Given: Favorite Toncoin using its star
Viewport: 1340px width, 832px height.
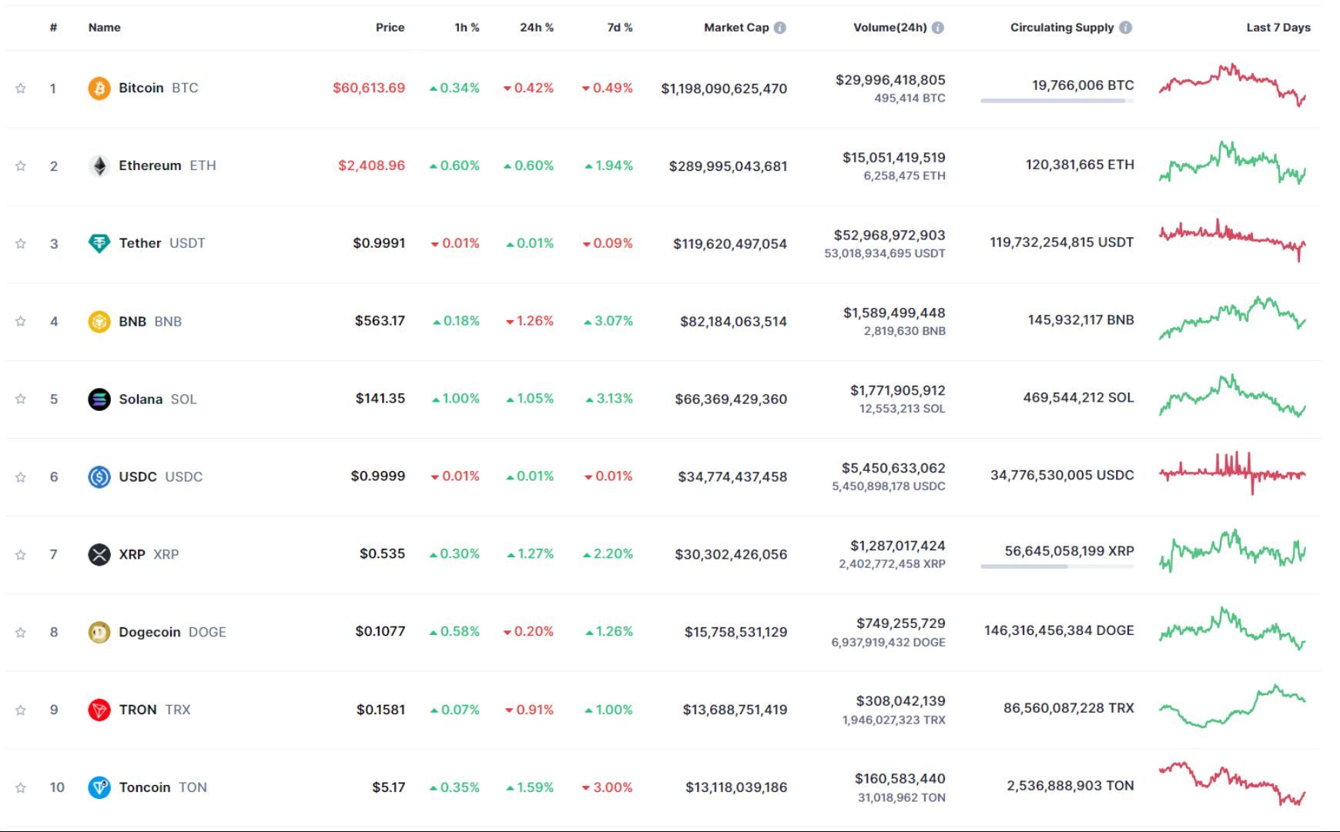Looking at the screenshot, I should [21, 787].
